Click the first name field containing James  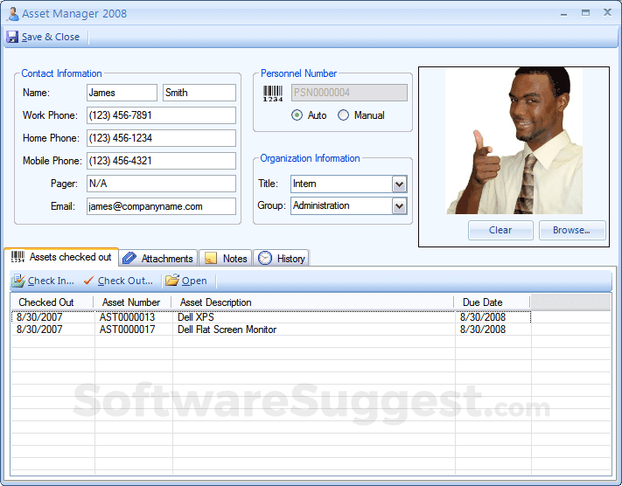point(122,93)
